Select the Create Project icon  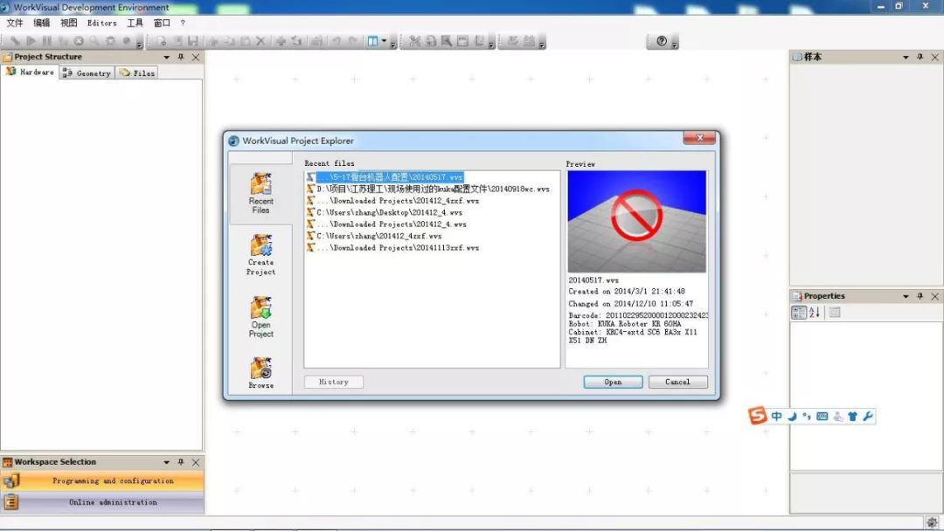pyautogui.click(x=260, y=245)
